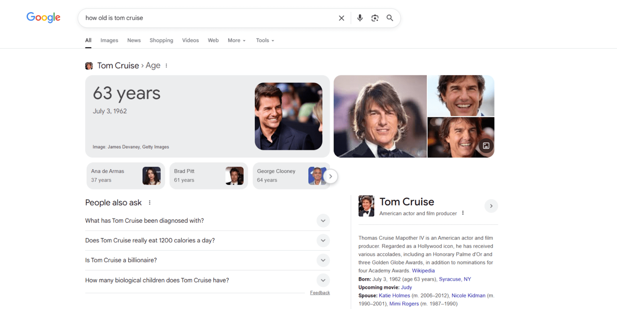Viewport: 617px width, 309px height.
Task: Click the more images icon on photo grid
Action: [486, 146]
